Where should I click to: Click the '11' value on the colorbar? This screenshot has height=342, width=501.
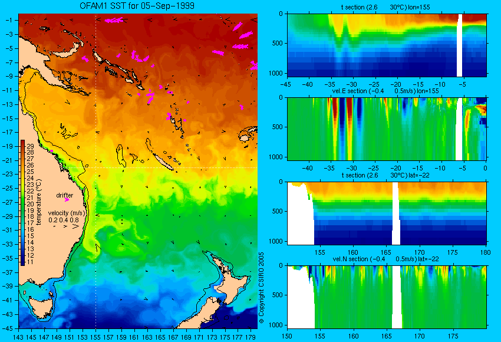pyautogui.click(x=30, y=262)
